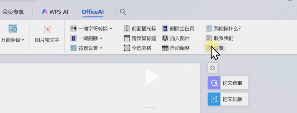Click the WPS AI logo icon

pyautogui.click(x=45, y=12)
